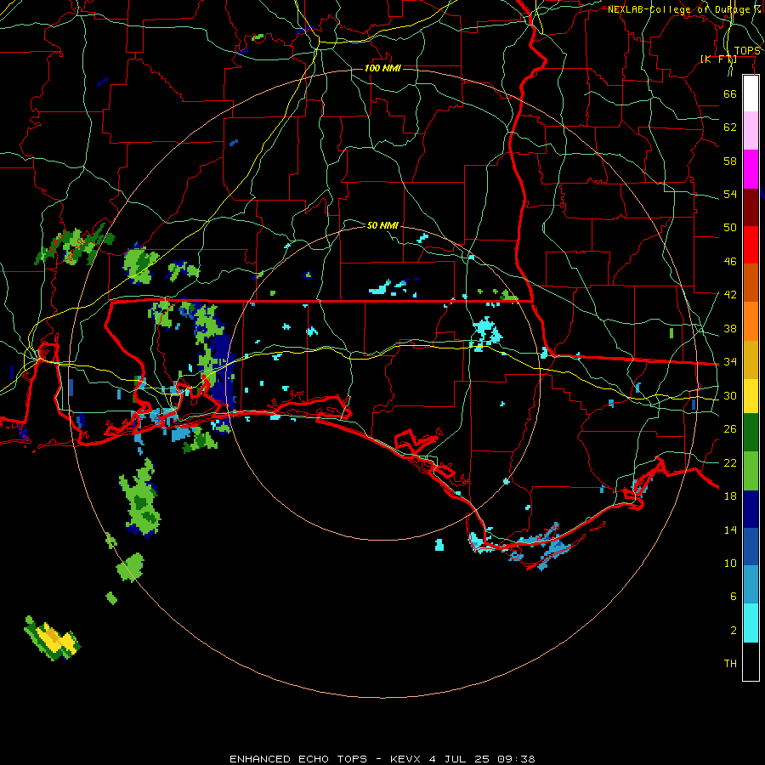Click the '50 NMI' range ring label
Screen dimensions: 765x765
382,225
